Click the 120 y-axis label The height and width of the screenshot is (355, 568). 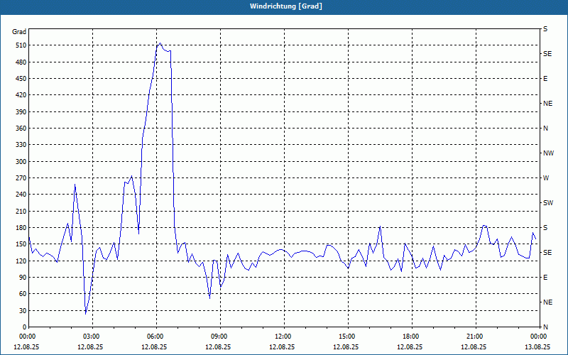tap(21, 261)
